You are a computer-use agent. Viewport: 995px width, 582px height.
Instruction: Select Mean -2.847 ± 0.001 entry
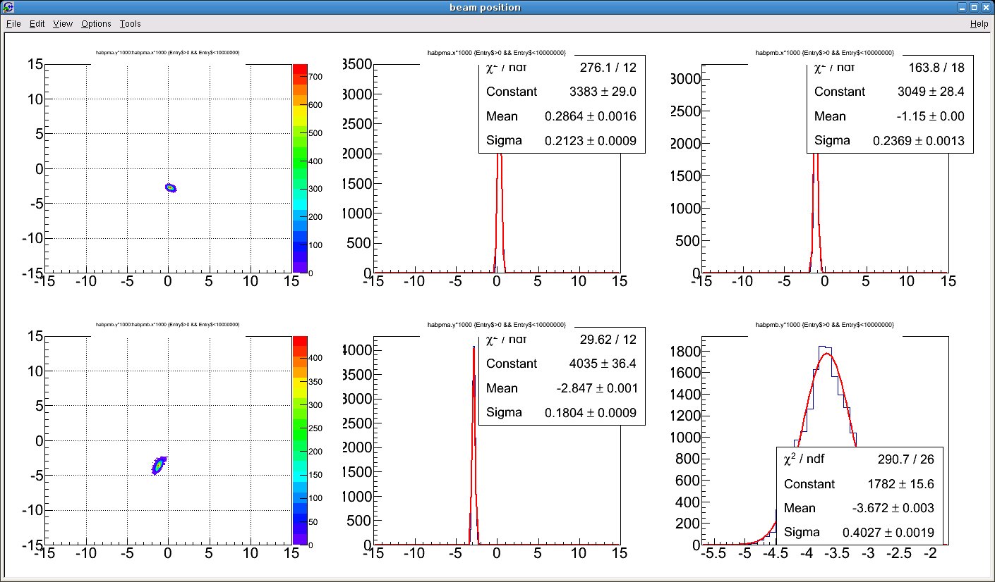click(562, 388)
